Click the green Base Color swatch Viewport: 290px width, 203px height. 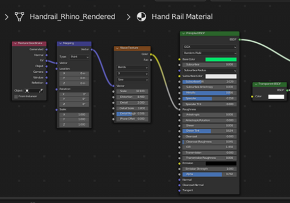(x=221, y=60)
